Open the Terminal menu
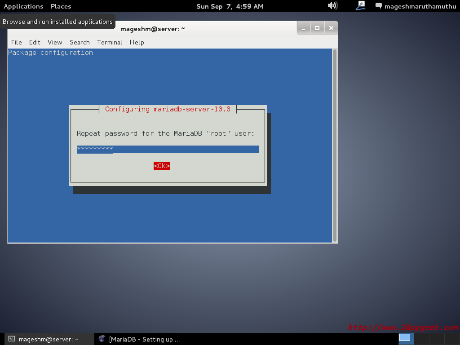Image resolution: width=460 pixels, height=345 pixels. 110,42
